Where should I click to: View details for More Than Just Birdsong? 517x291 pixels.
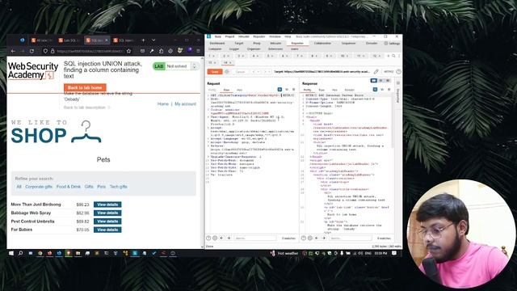coord(107,205)
